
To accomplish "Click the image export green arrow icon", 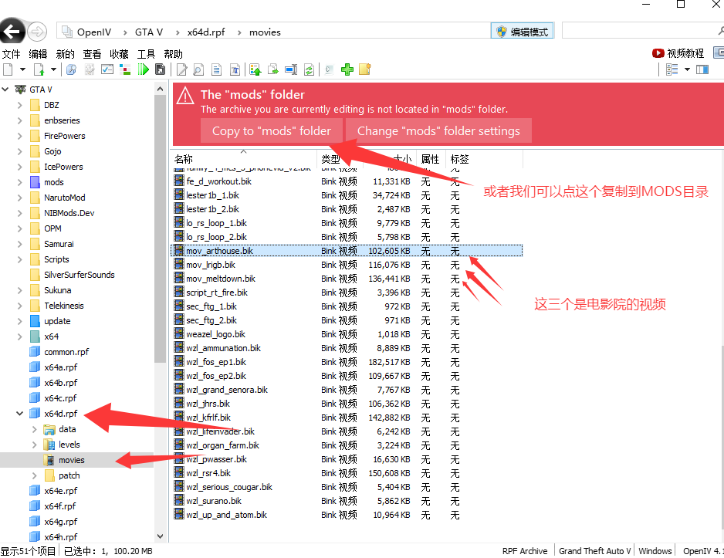I will (255, 69).
